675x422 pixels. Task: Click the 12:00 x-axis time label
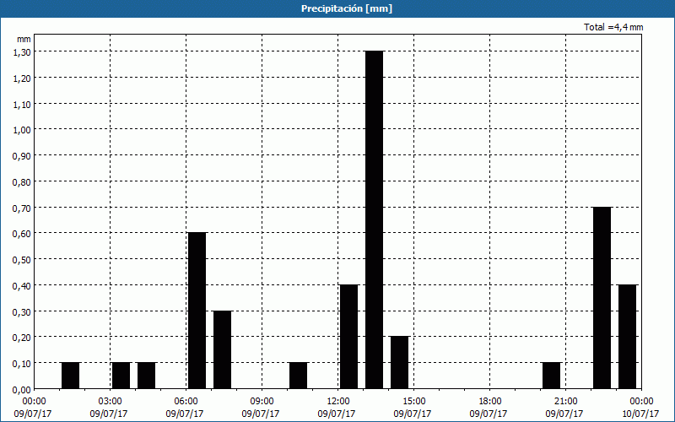[338, 402]
